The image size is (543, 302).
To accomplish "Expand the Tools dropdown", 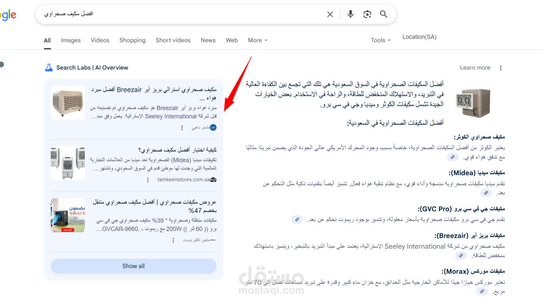I will tap(380, 40).
